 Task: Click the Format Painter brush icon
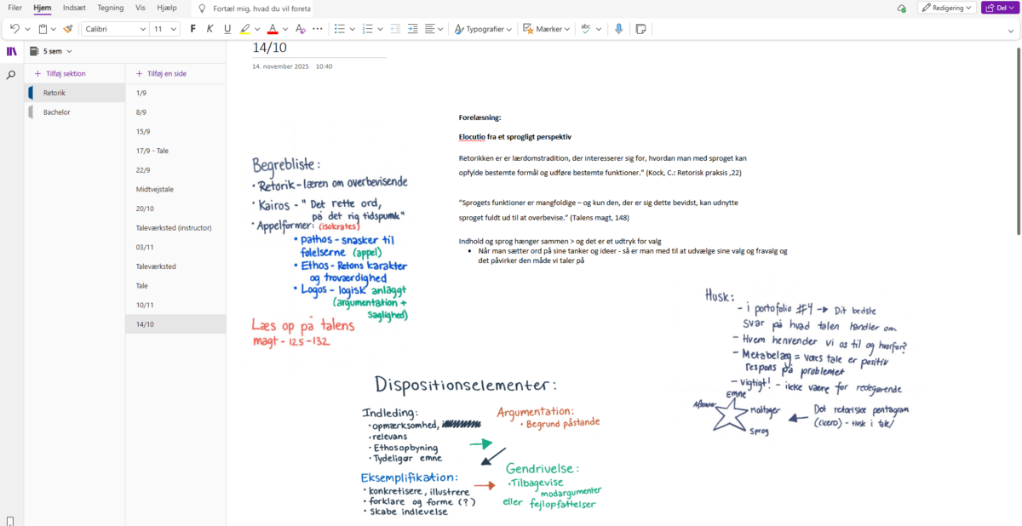click(68, 29)
